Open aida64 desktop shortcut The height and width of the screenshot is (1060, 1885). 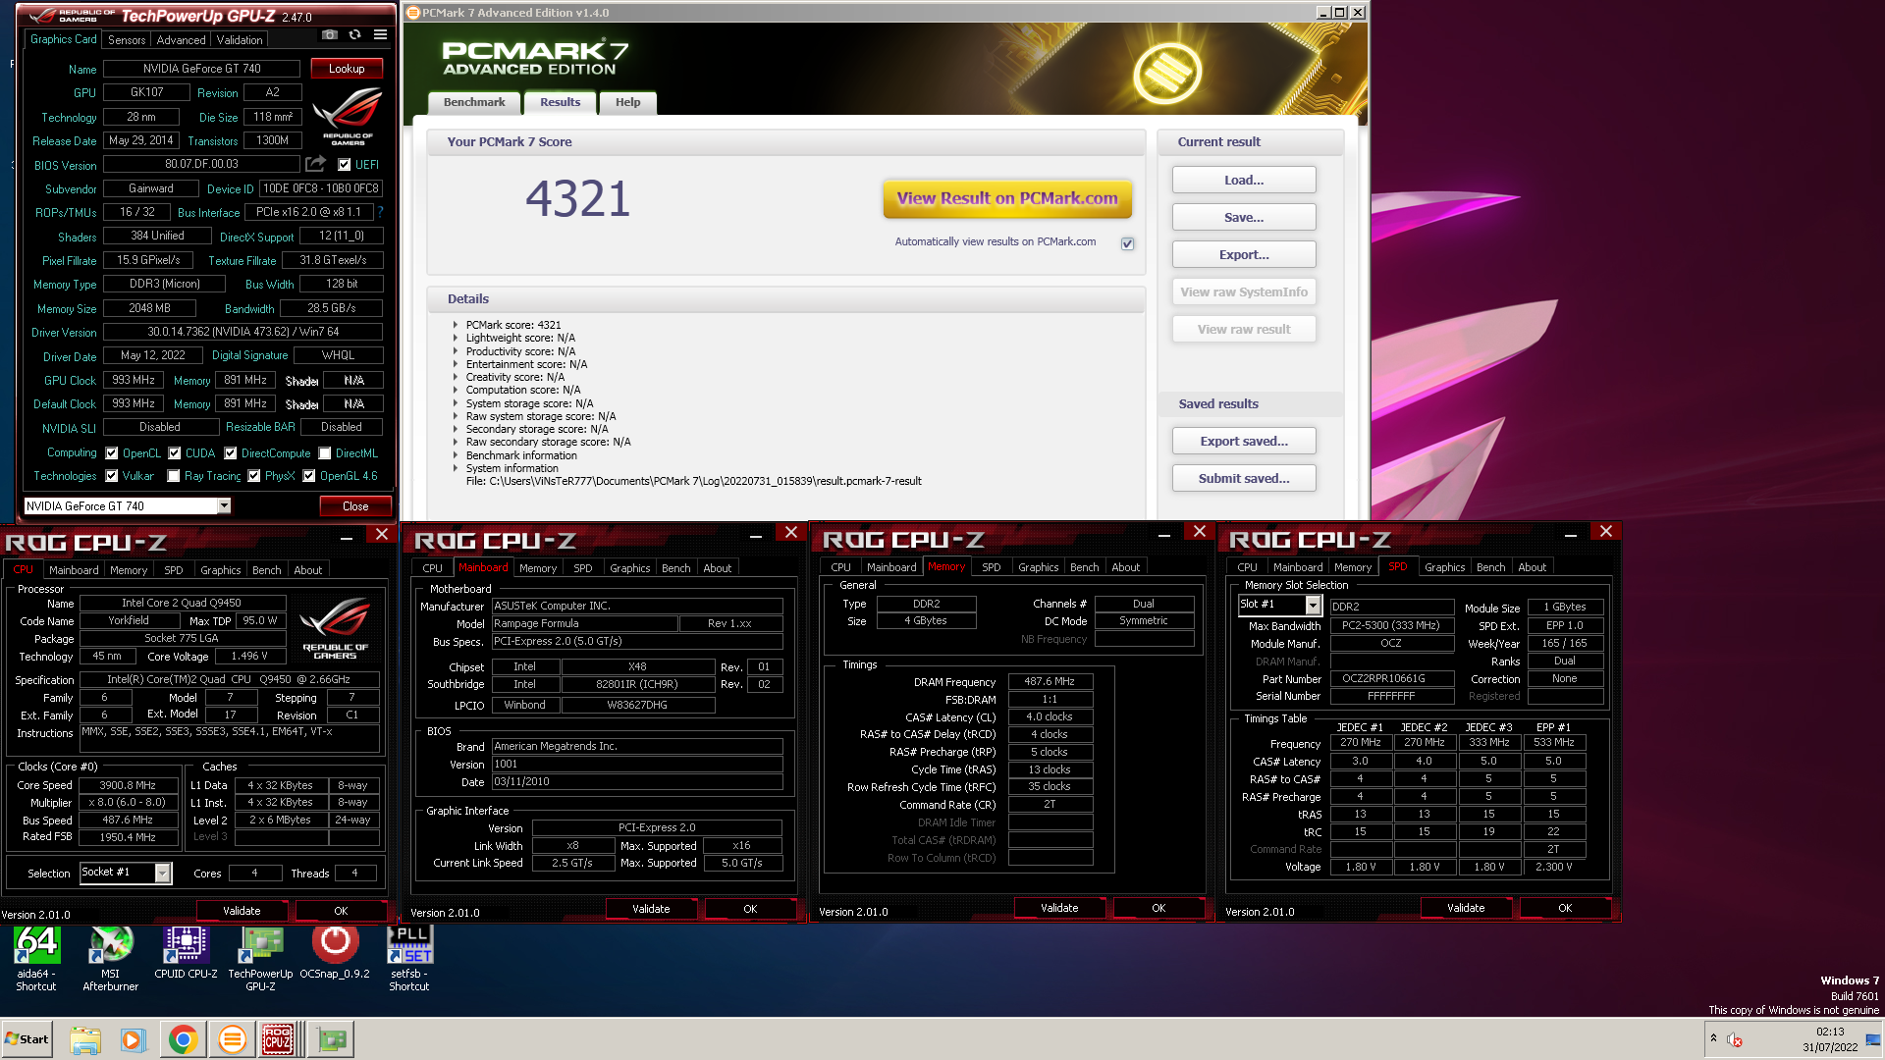36,959
